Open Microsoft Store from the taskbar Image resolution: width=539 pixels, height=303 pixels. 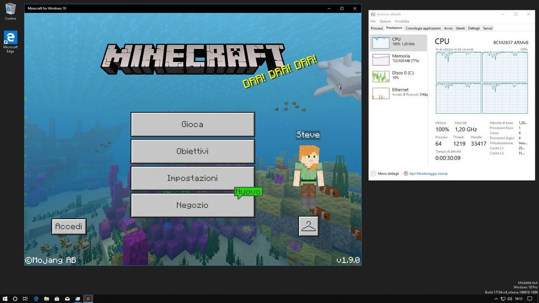(57, 298)
